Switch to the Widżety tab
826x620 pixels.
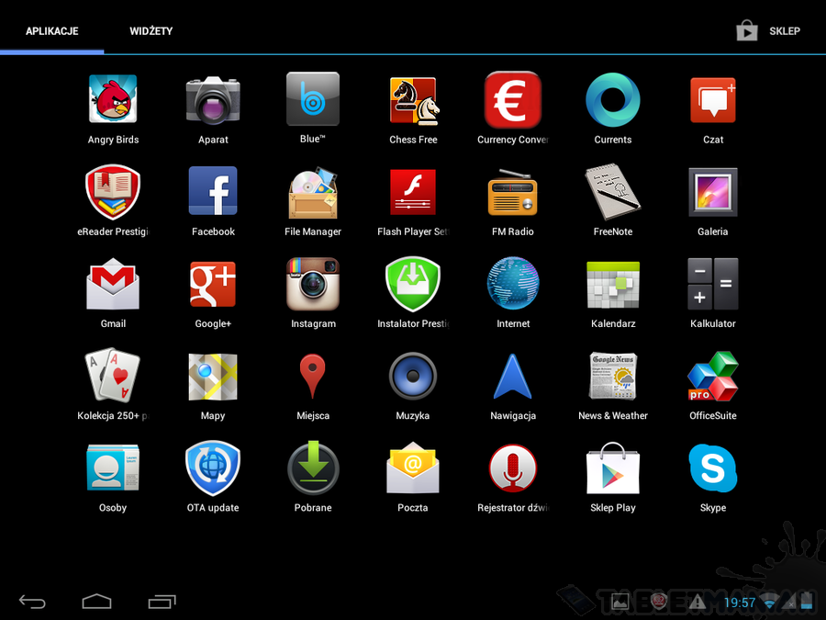click(x=151, y=31)
